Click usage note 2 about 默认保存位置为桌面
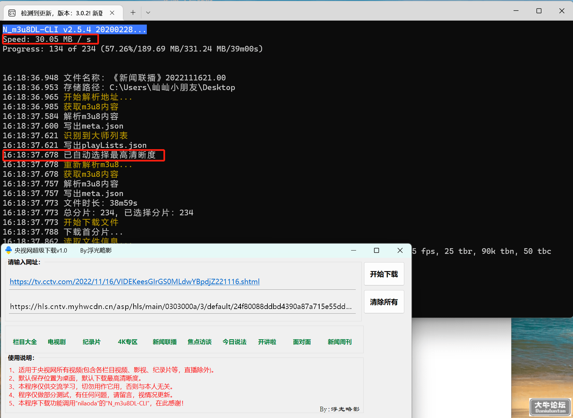This screenshot has height=418, width=573. coord(75,378)
